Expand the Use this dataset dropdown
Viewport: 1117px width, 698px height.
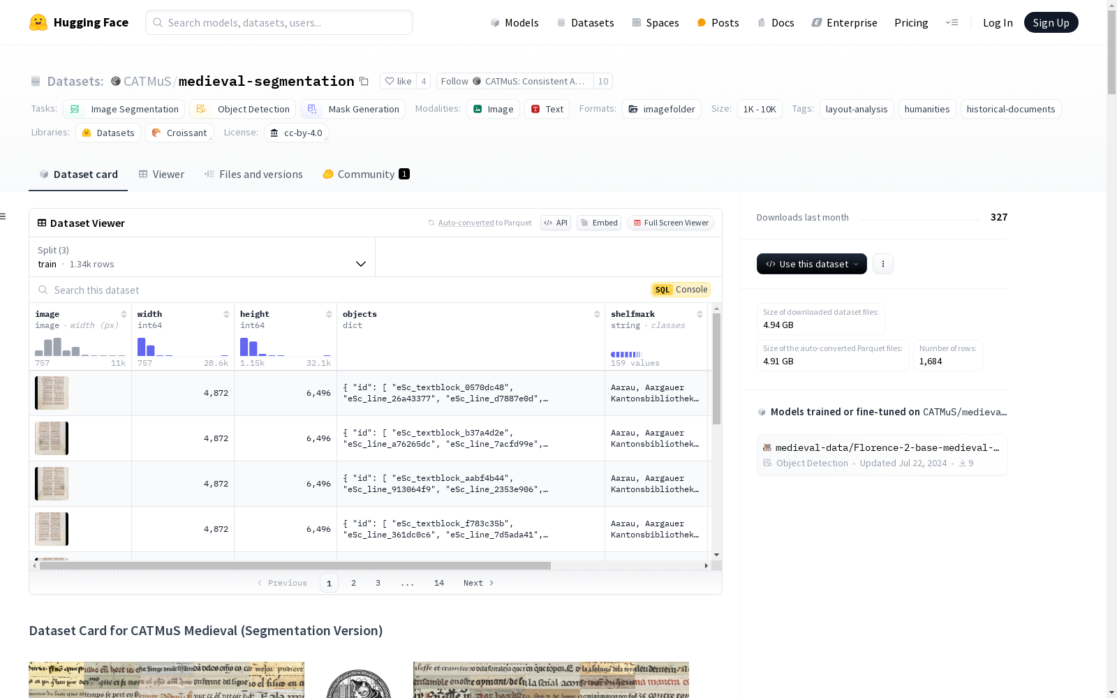[812, 264]
